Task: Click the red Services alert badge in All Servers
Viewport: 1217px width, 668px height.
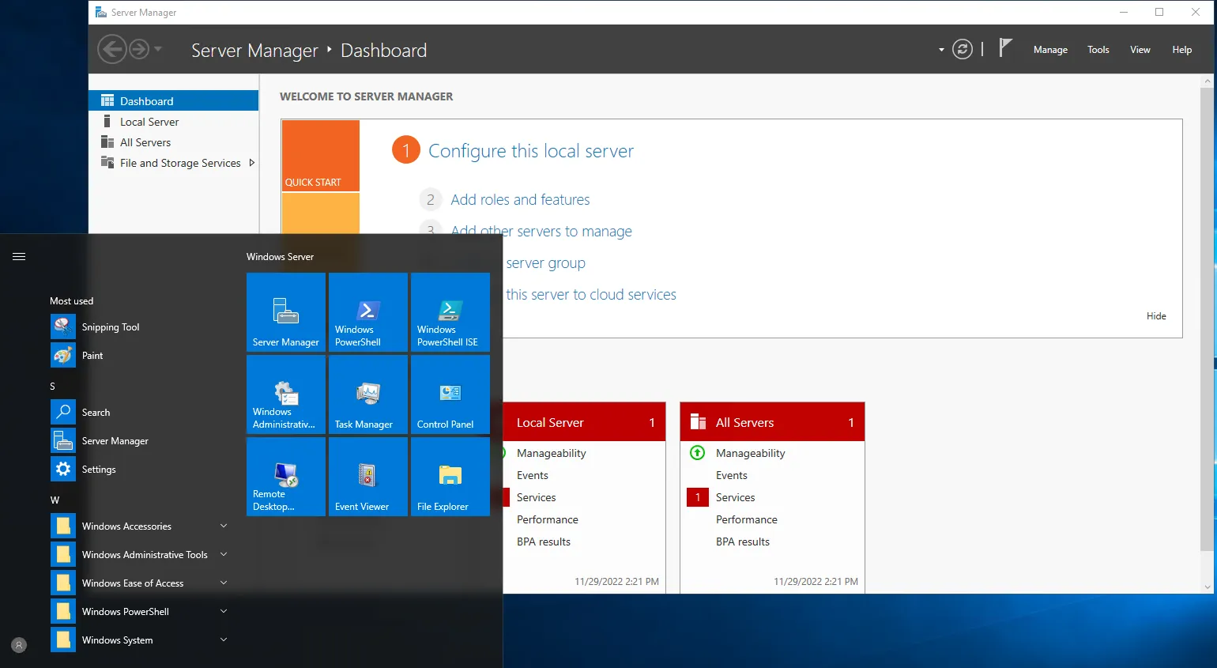Action: tap(698, 497)
